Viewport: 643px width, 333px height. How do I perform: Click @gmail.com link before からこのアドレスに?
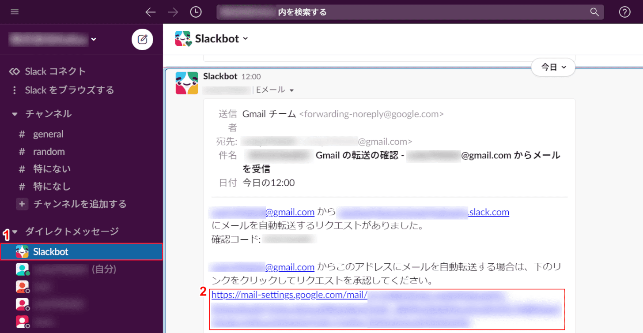tap(290, 267)
